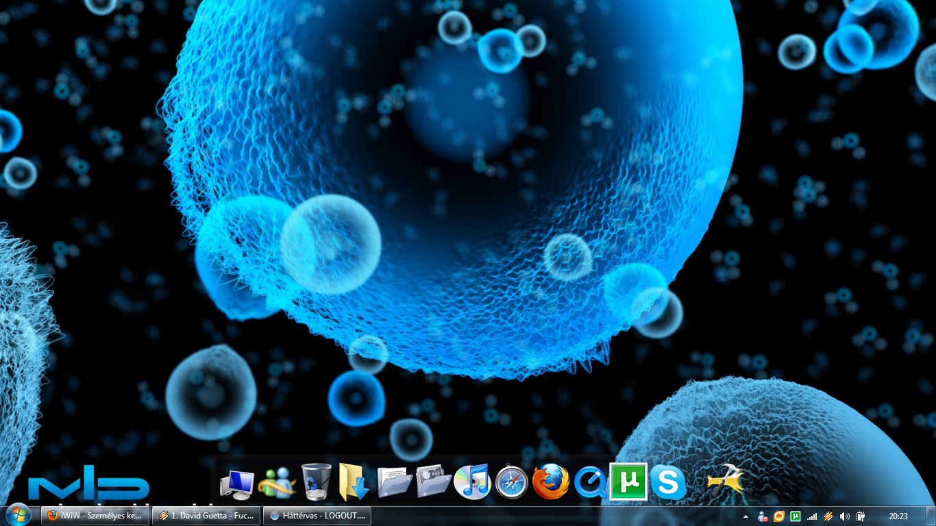Screen dimensions: 936x526
Task: Open the orange circular tray icon
Action: pyautogui.click(x=779, y=516)
